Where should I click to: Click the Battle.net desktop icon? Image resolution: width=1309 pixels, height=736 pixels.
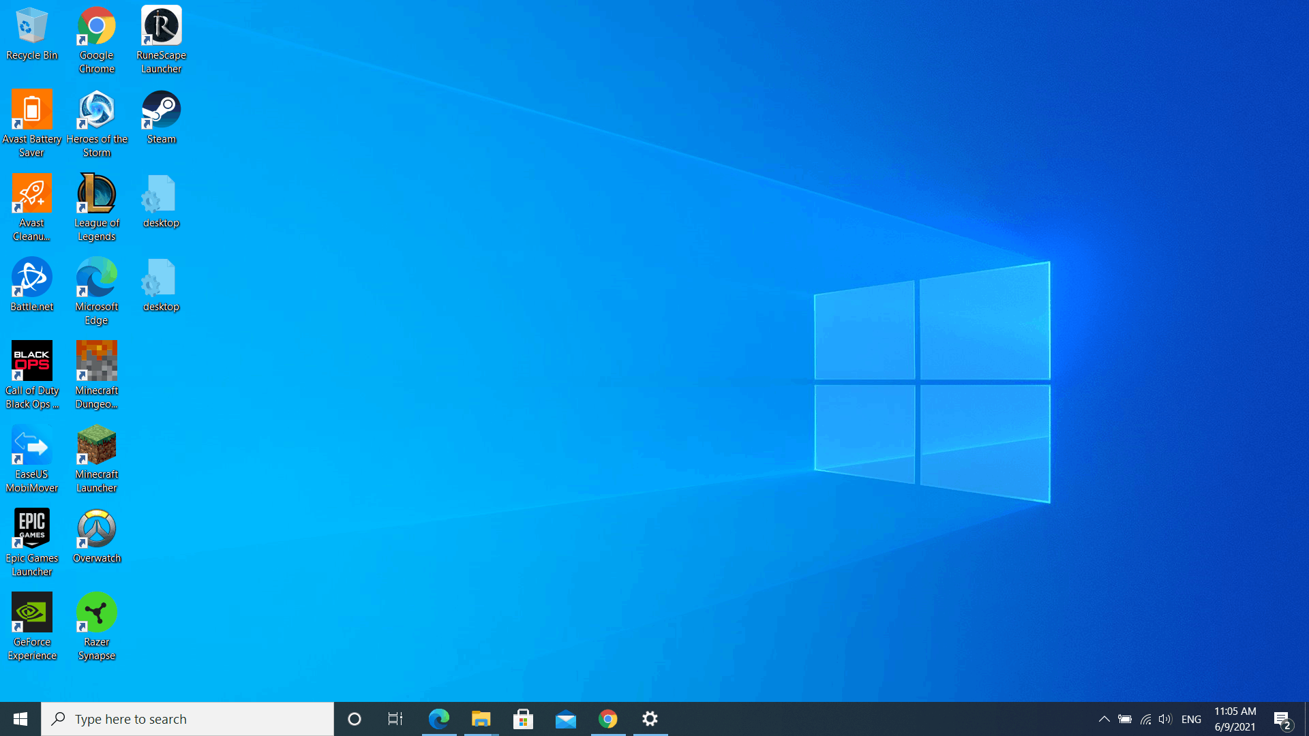pyautogui.click(x=31, y=278)
